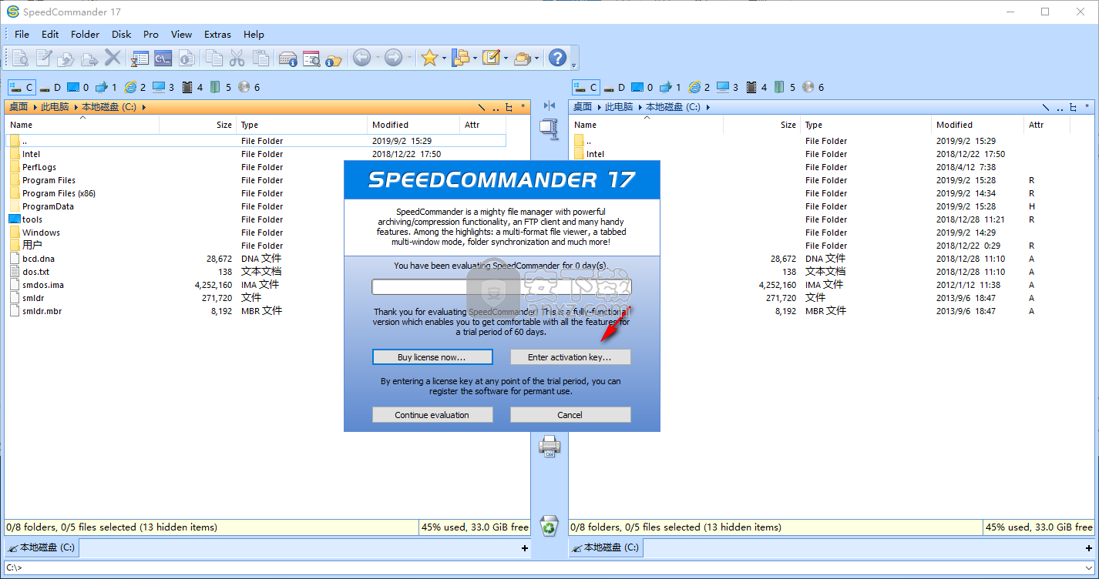
Task: Click the clipboard Paste icon
Action: (261, 58)
